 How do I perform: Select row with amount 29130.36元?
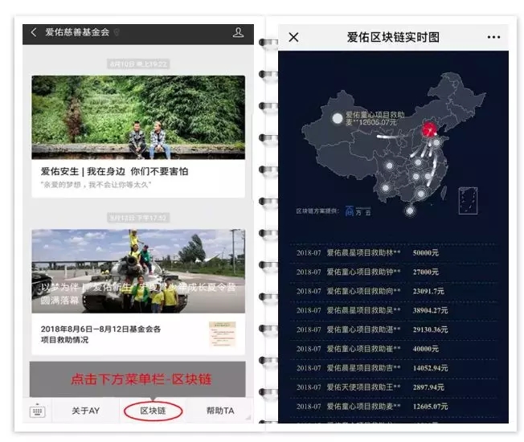(394, 329)
